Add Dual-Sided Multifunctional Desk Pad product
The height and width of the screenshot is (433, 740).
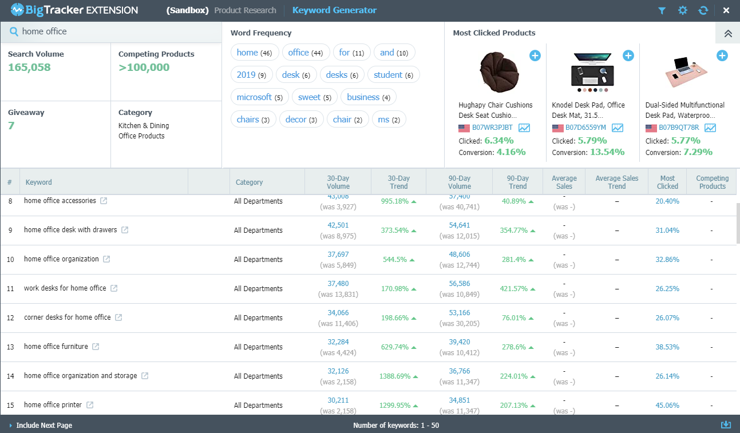coord(722,55)
